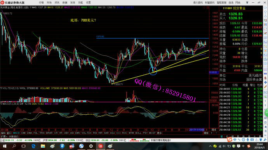268x150 pixels.
Task: Click the down arrow in right sidebar
Action: (265, 16)
